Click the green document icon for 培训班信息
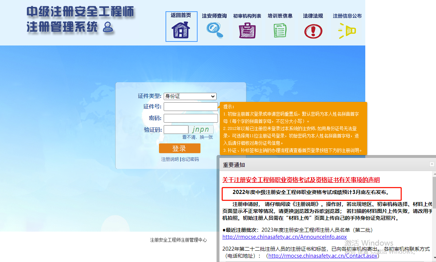This screenshot has height=262, width=436. 280,31
